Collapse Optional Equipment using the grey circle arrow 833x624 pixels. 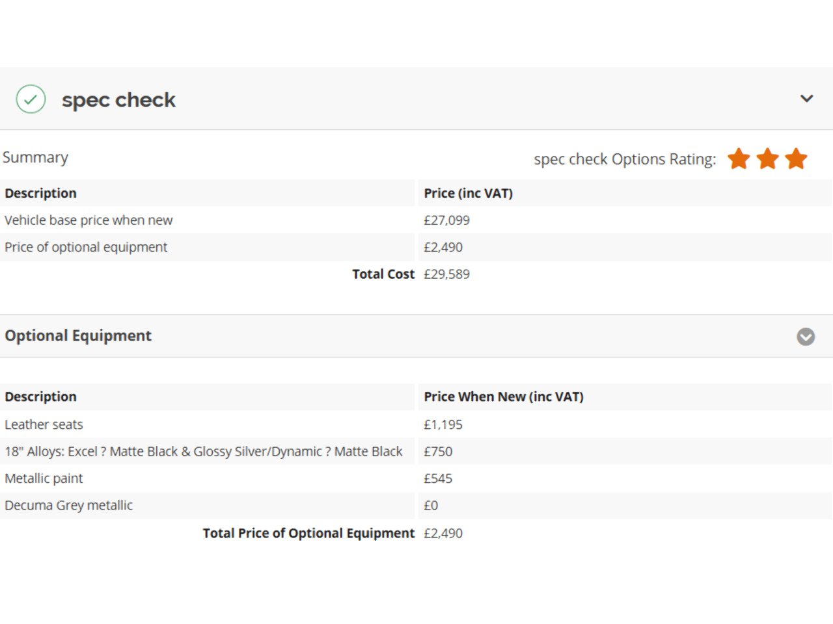[x=806, y=336]
